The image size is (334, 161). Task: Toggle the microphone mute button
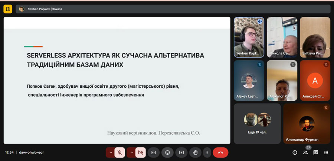tap(119, 152)
